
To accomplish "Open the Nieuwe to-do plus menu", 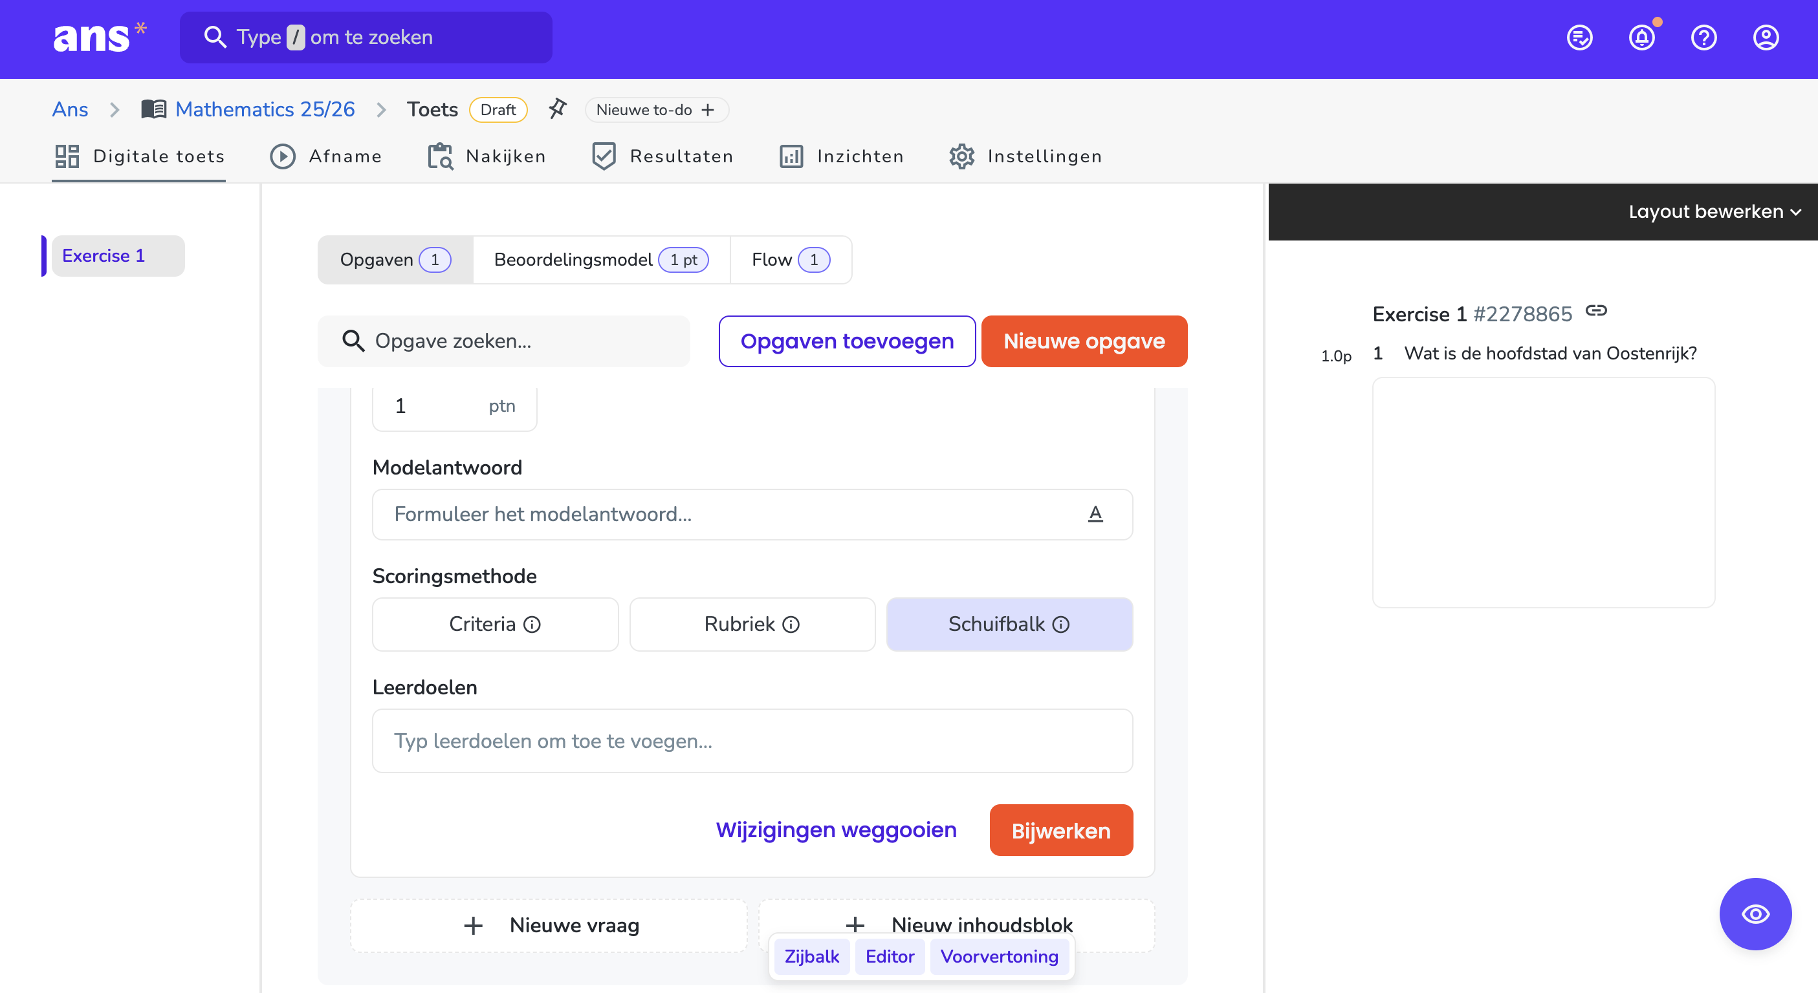I will (655, 109).
